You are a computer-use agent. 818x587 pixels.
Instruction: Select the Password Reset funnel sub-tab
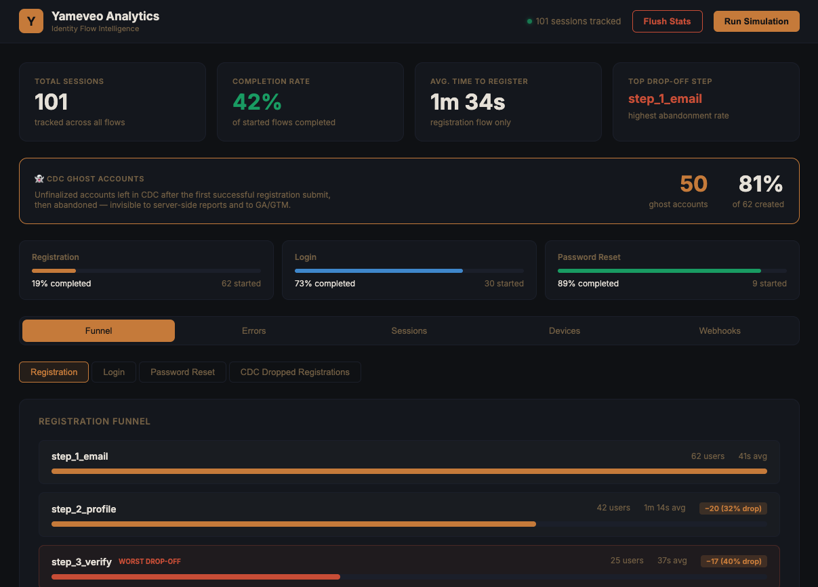click(x=183, y=372)
